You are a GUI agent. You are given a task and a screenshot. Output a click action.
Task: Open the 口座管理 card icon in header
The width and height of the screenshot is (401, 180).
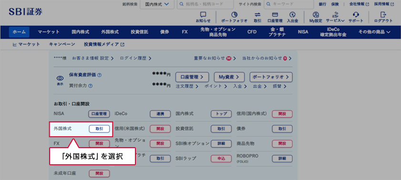(275, 15)
